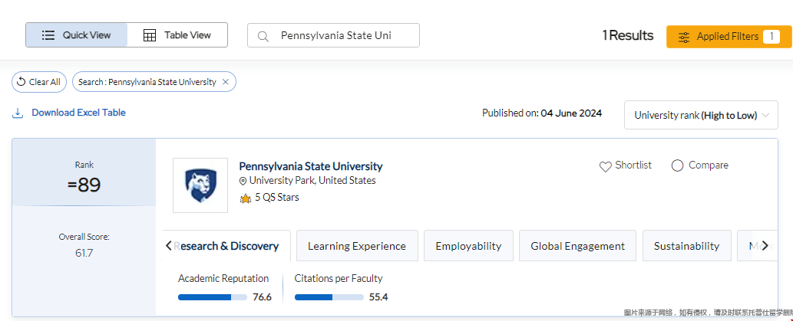793x321 pixels.
Task: Show next indicator tabs with right chevron
Action: tap(765, 246)
